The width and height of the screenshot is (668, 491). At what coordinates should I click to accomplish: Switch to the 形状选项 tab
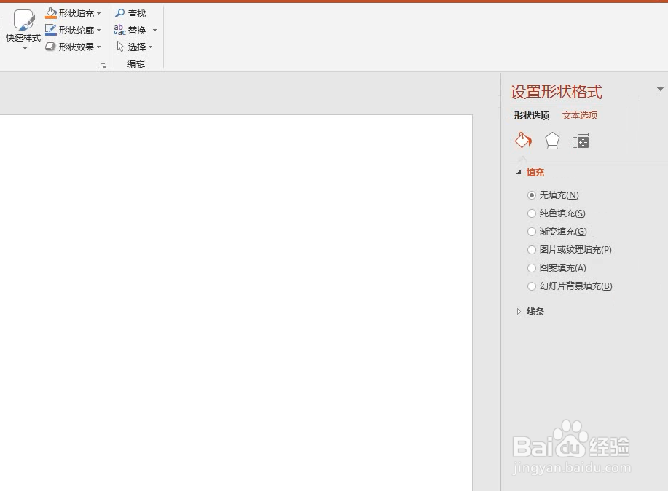[x=532, y=116]
